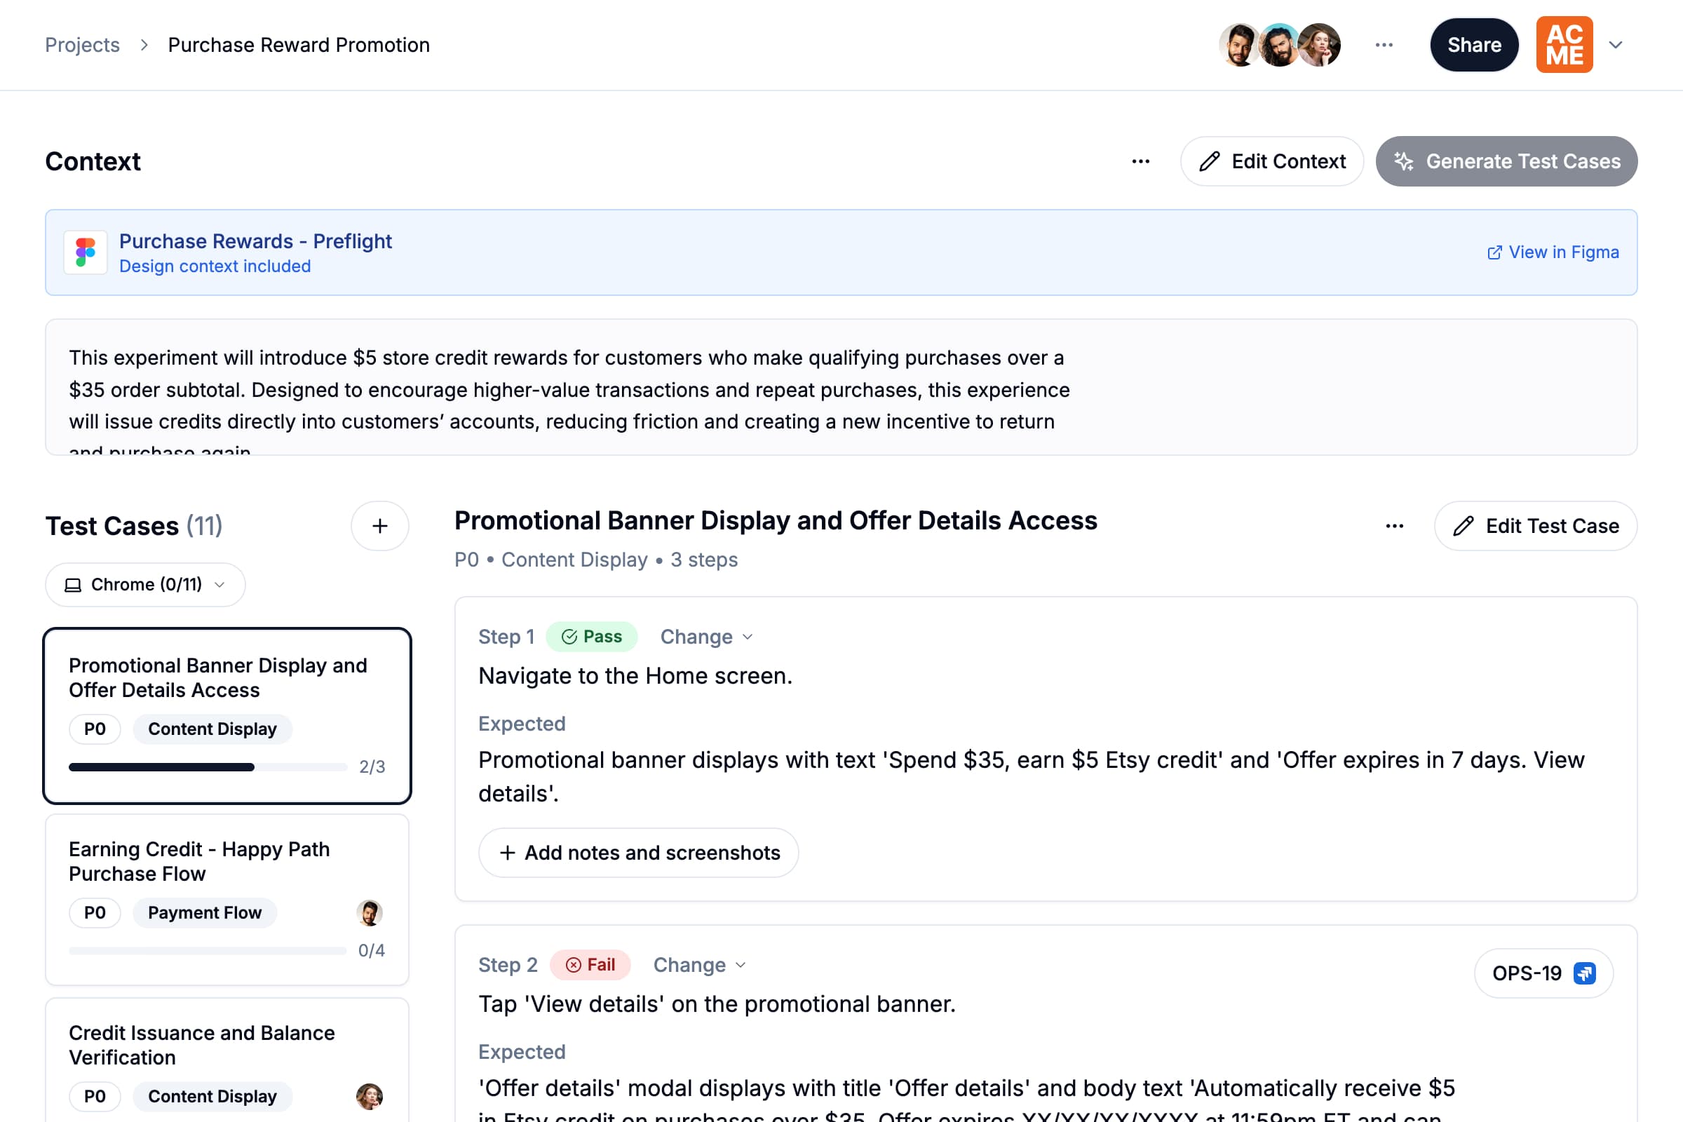Toggle the Step 1 Pass status badge
Screen dimensions: 1683x1122
tap(592, 637)
